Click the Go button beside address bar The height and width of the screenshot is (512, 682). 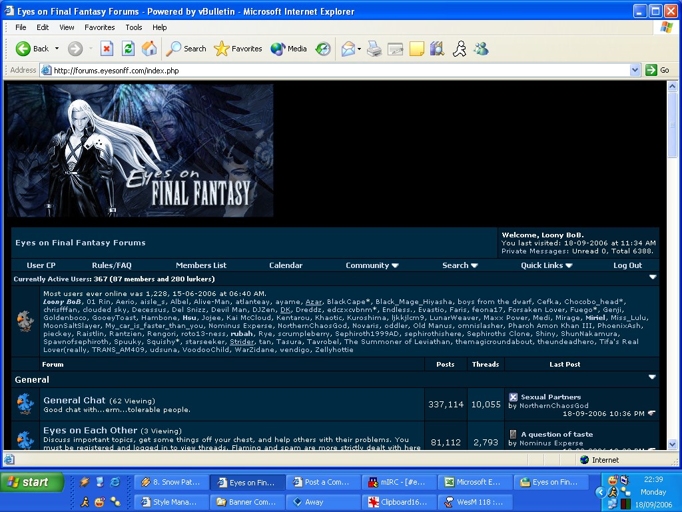(657, 69)
